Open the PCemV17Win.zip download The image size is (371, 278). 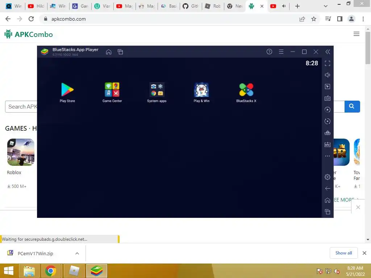pos(36,253)
